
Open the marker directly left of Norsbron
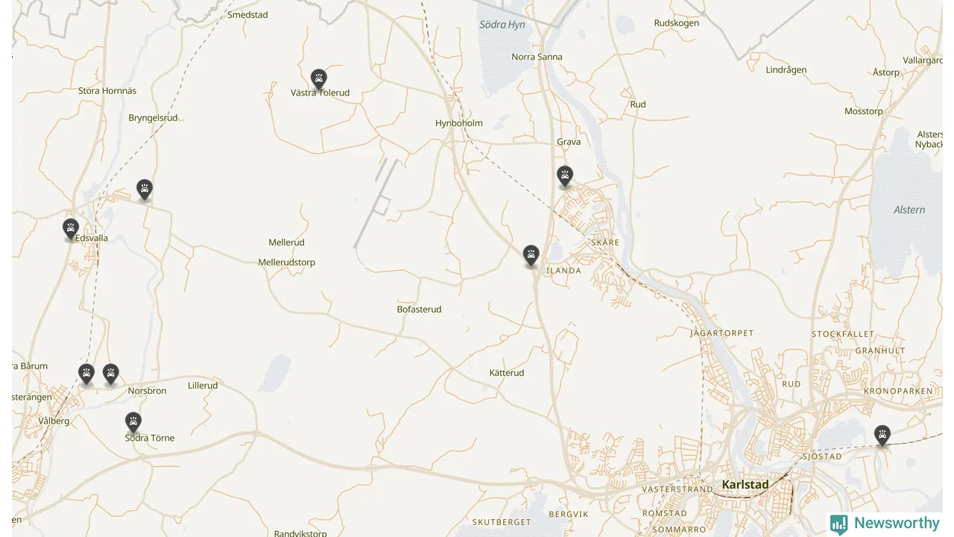click(111, 374)
